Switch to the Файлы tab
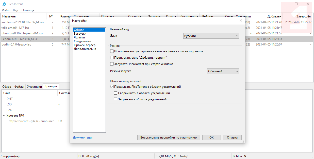The width and height of the screenshot is (314, 159). [19, 86]
